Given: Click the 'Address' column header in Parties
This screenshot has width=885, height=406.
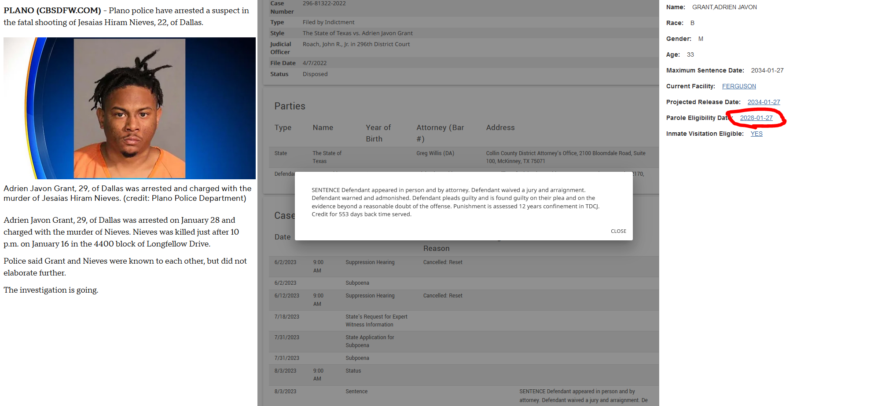Looking at the screenshot, I should point(500,127).
